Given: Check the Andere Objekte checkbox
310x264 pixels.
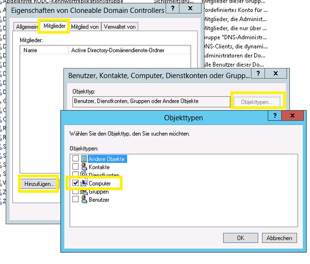Looking at the screenshot, I should click(x=75, y=159).
